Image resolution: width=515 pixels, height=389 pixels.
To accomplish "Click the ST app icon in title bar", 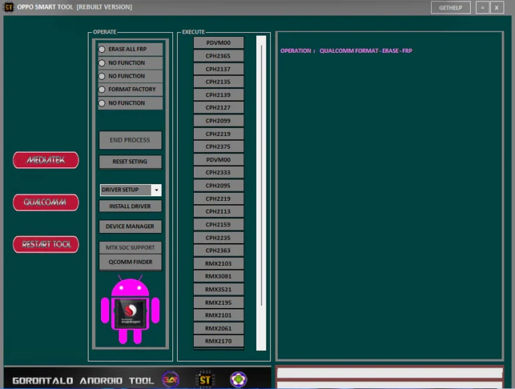I will (x=9, y=7).
